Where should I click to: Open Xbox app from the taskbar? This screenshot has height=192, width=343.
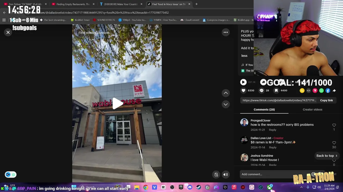(x=269, y=187)
